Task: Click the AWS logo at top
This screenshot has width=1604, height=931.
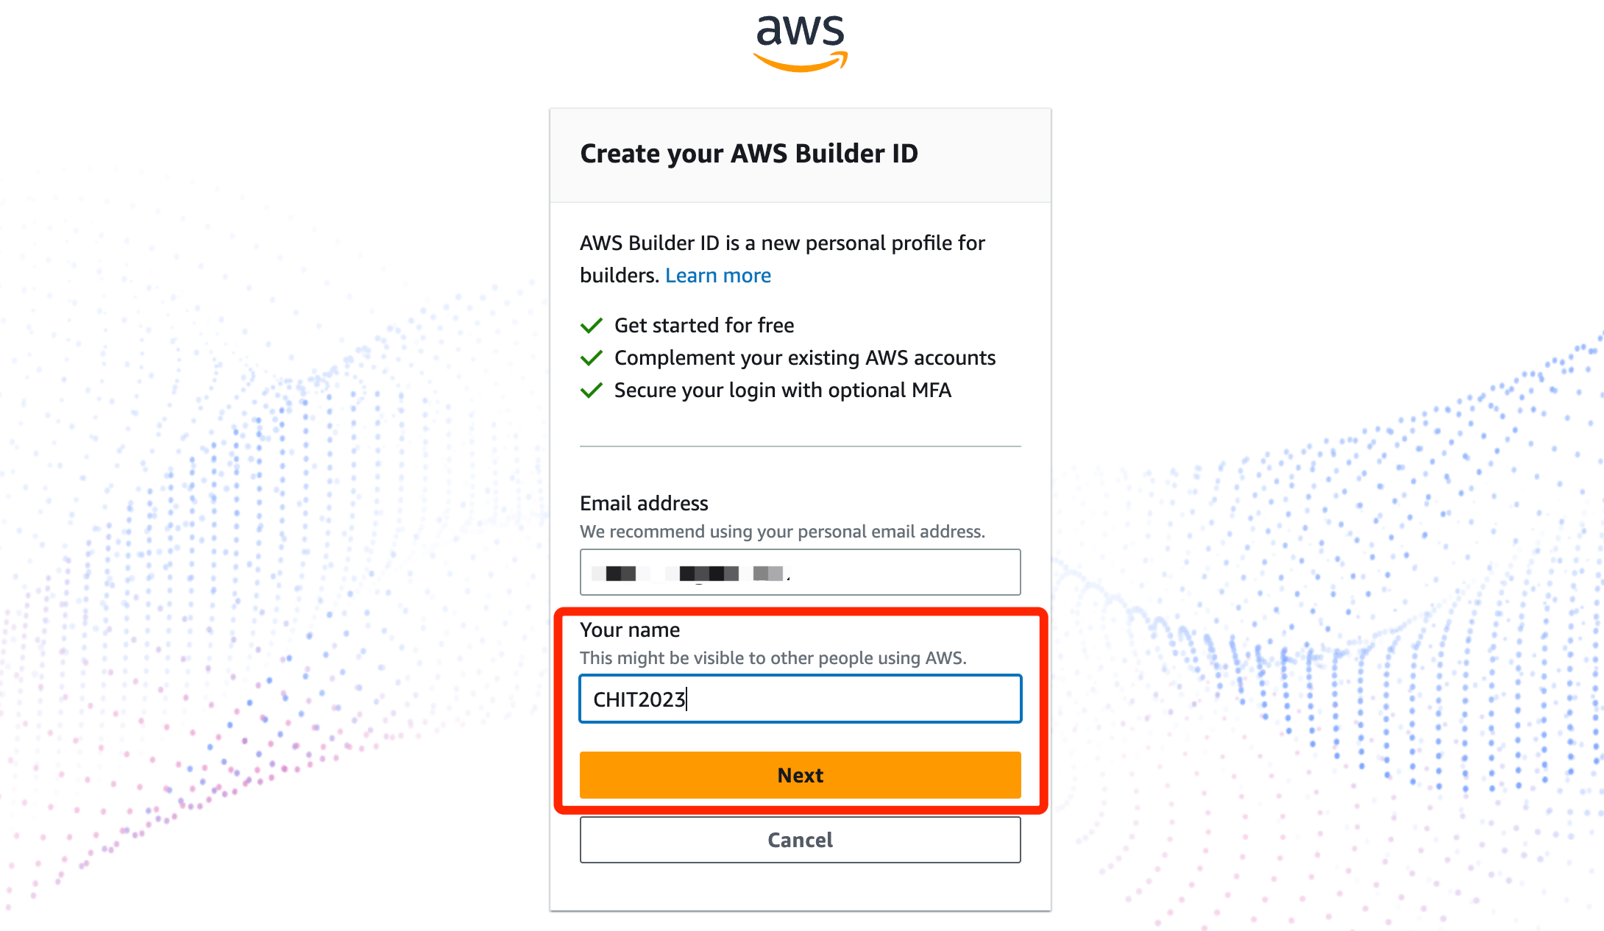Action: coord(801,43)
